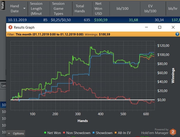
Task: Sort by Total Hands column header
Action: tap(80, 8)
